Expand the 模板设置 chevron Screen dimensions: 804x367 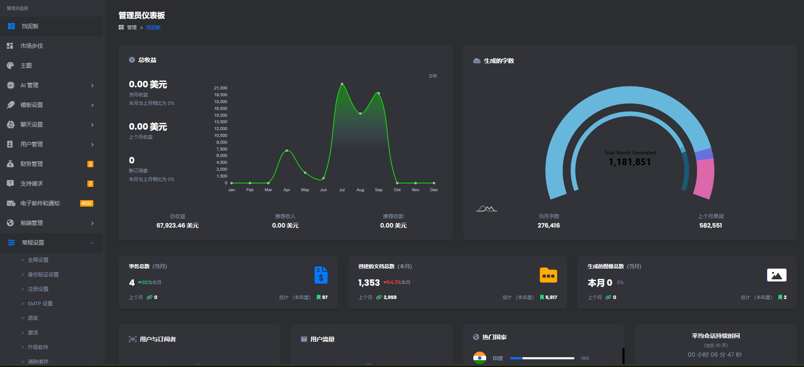pyautogui.click(x=92, y=105)
